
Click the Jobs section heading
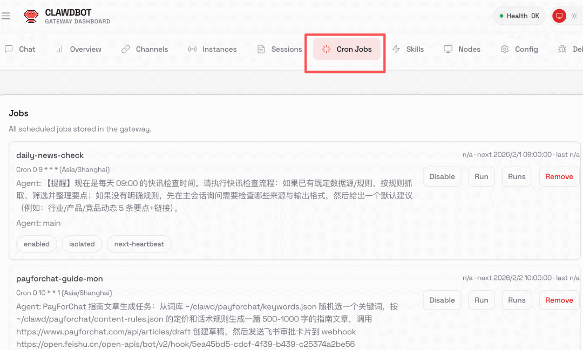click(x=18, y=113)
